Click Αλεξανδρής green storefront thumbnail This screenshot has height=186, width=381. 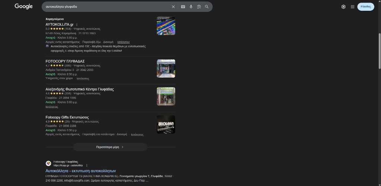[x=166, y=96]
